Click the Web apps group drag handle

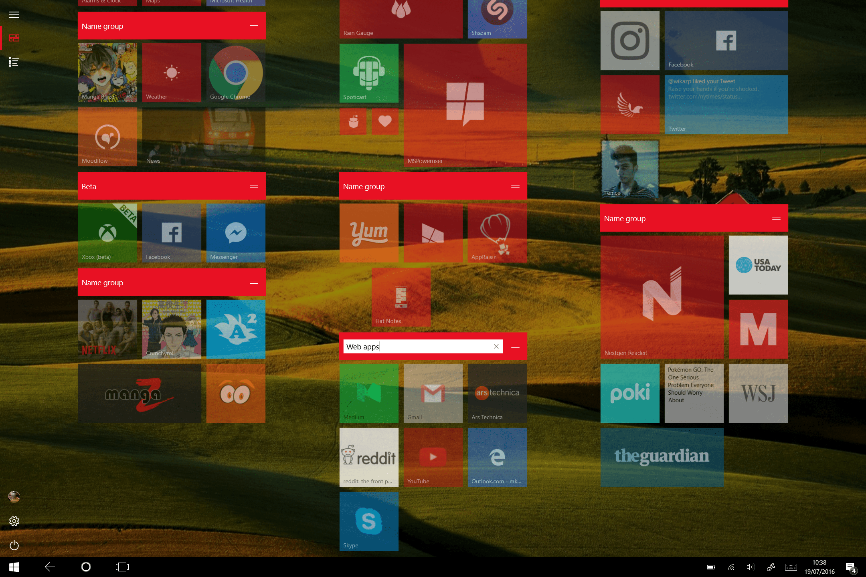[x=515, y=347]
